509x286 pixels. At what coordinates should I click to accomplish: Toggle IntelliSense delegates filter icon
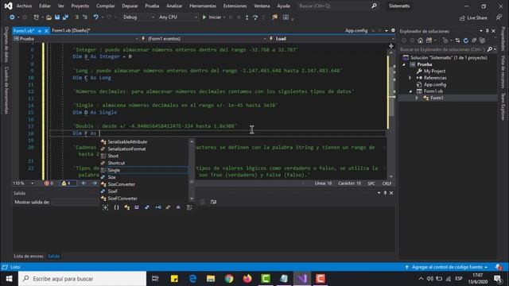pos(178,207)
